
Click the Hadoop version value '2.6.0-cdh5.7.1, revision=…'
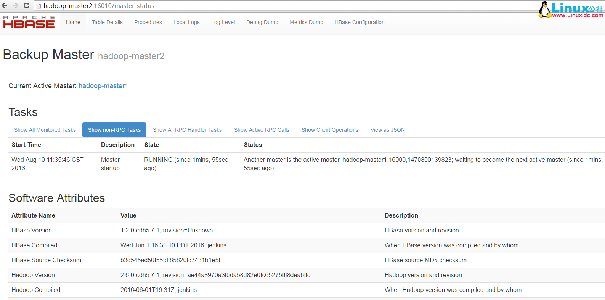tap(215, 275)
